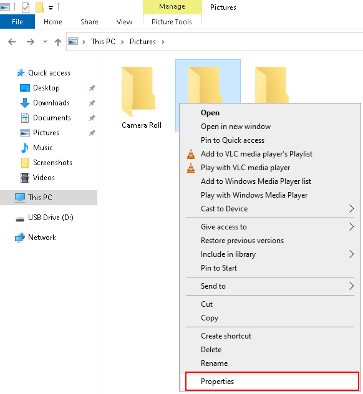
Task: Switch to the View ribbon tab
Action: (124, 22)
